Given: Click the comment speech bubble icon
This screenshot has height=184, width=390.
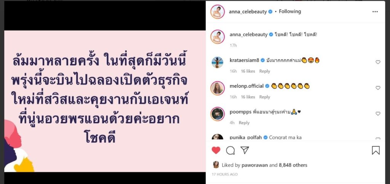Looking at the screenshot, I should 230,150.
